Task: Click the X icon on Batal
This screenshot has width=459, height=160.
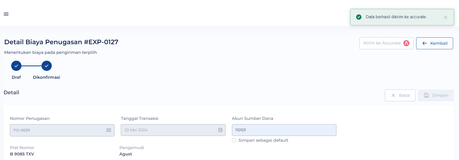Action: click(393, 95)
